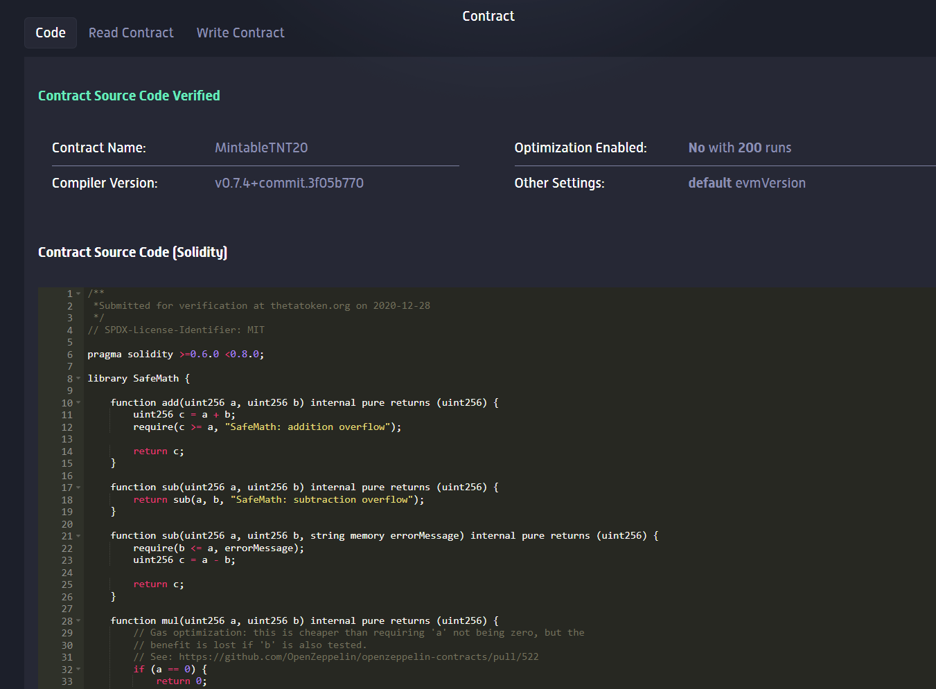Collapse the SafeMath library fold at line 8

(x=78, y=379)
